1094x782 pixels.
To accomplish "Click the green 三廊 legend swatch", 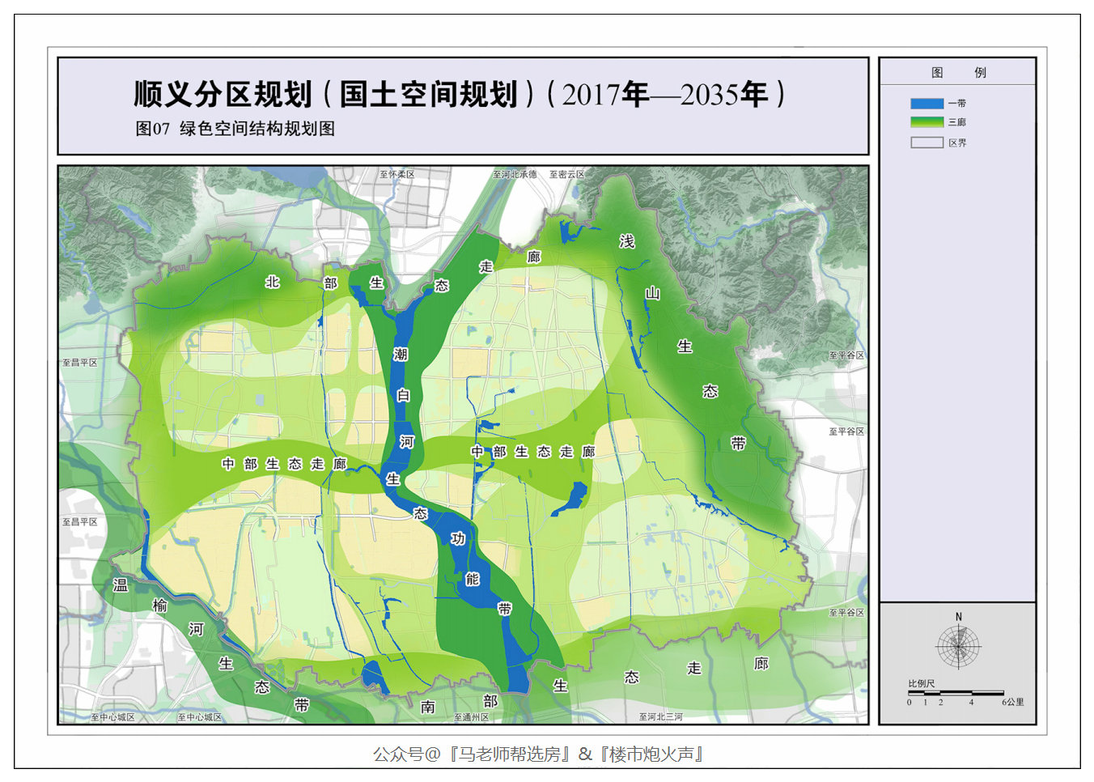I will coord(927,122).
